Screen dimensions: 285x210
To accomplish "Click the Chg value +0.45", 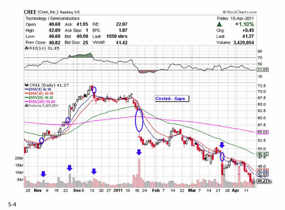I will coord(248,30).
